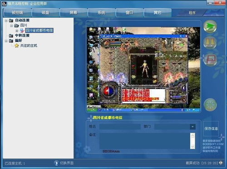Collapse the 四川 folder node
227x169 pixels.
[11, 26]
